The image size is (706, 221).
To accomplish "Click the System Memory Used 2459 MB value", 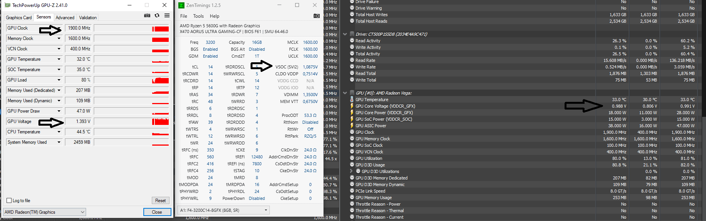I will (78, 142).
